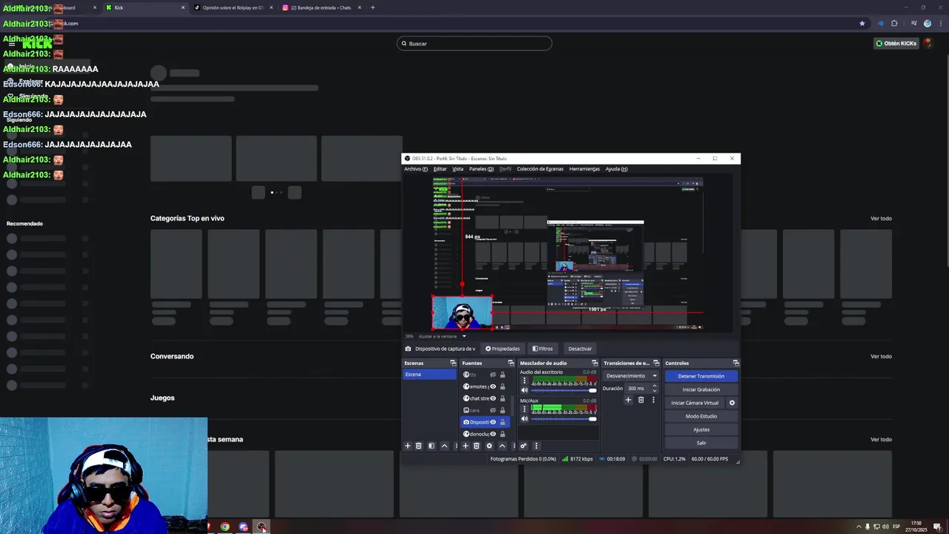Remove transition with trash icon
The height and width of the screenshot is (534, 949).
tap(641, 400)
